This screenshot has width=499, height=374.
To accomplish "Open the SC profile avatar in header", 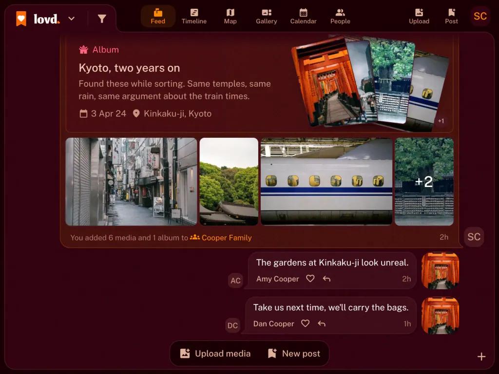I will pos(480,16).
